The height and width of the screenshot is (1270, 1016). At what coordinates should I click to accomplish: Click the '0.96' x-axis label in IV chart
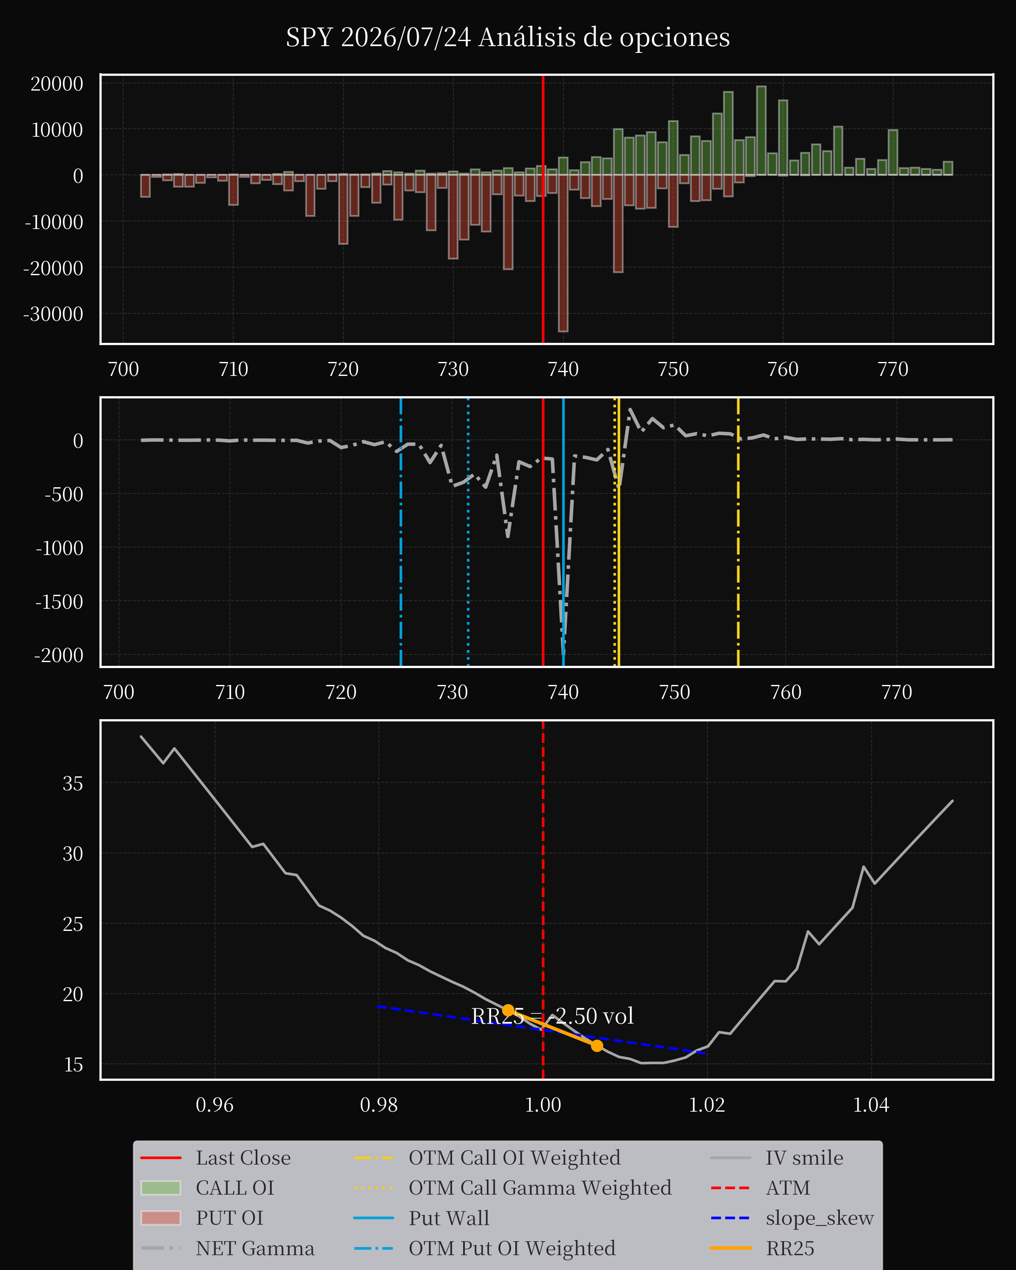coord(214,1104)
